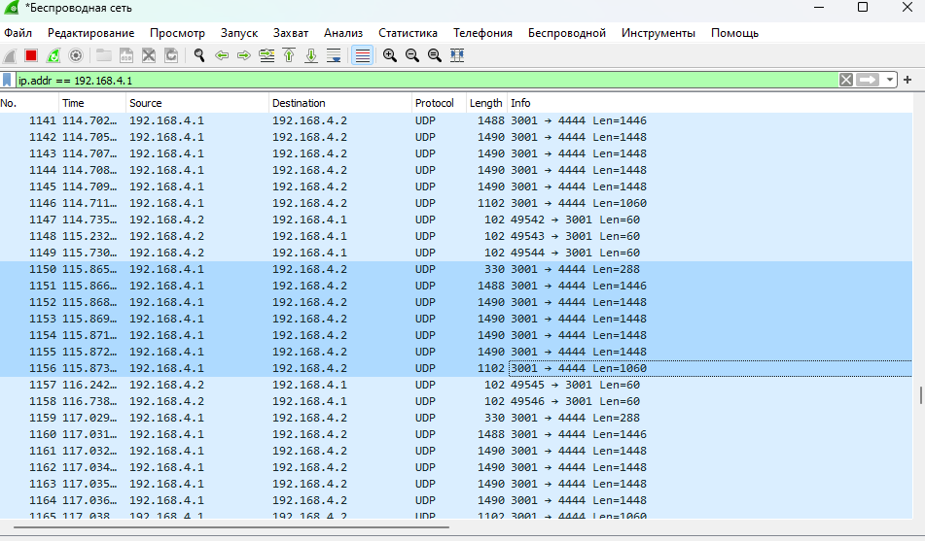Click the vertical scrollbar thumb
The width and height of the screenshot is (925, 541).
point(920,395)
